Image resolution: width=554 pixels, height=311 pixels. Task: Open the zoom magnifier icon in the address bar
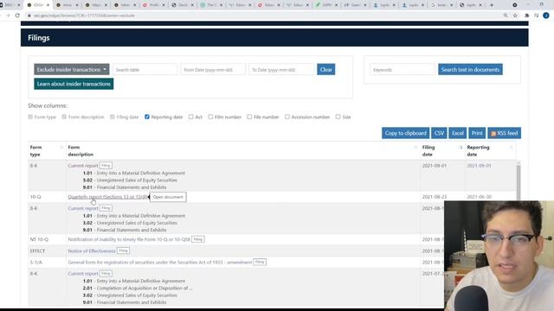506,16
